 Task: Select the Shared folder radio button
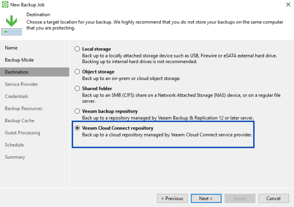point(77,88)
